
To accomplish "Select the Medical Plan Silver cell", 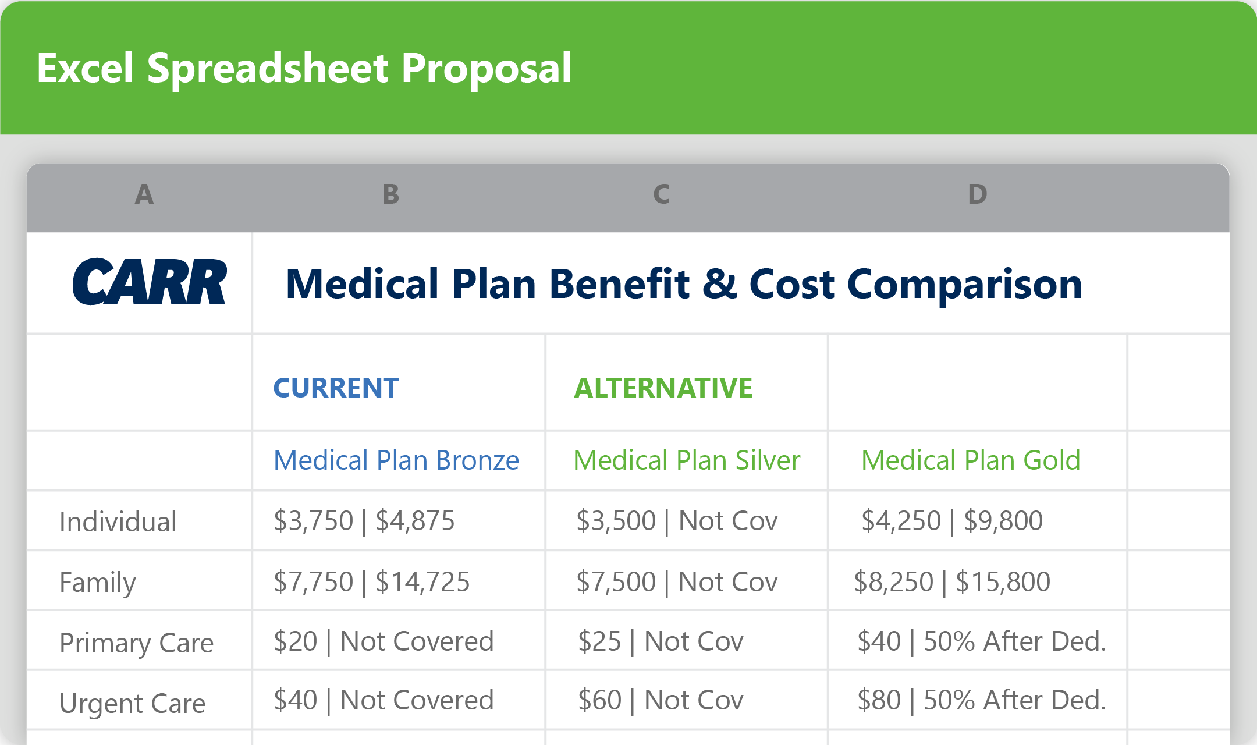I will [x=687, y=460].
